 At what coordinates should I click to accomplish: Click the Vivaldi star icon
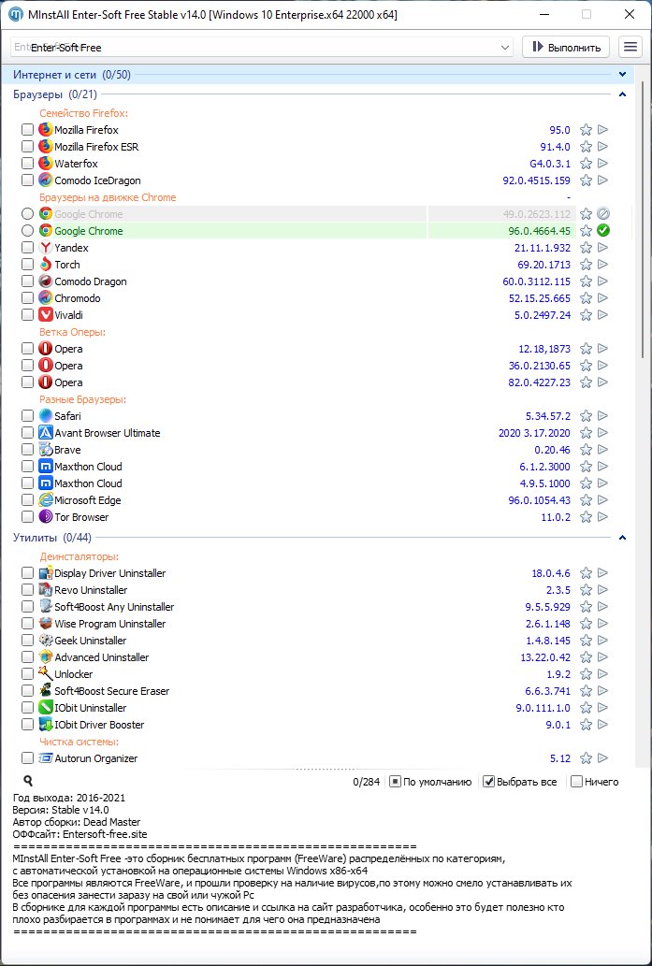click(587, 315)
